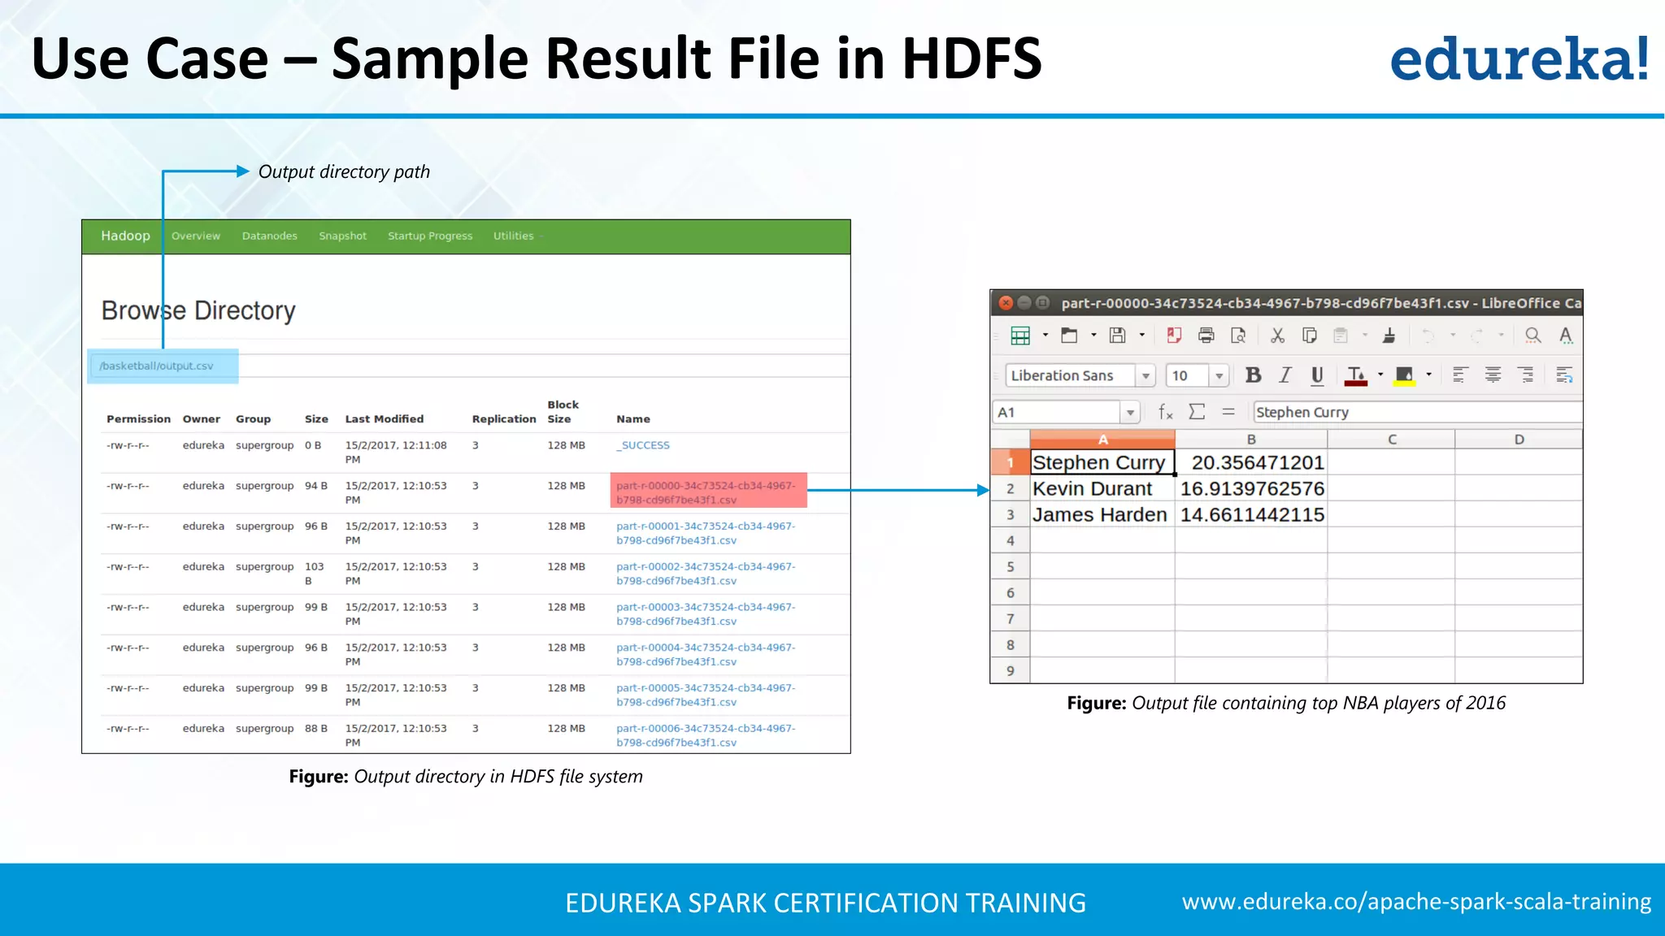Toggle Bold formatting
This screenshot has height=936, width=1665.
click(x=1253, y=375)
